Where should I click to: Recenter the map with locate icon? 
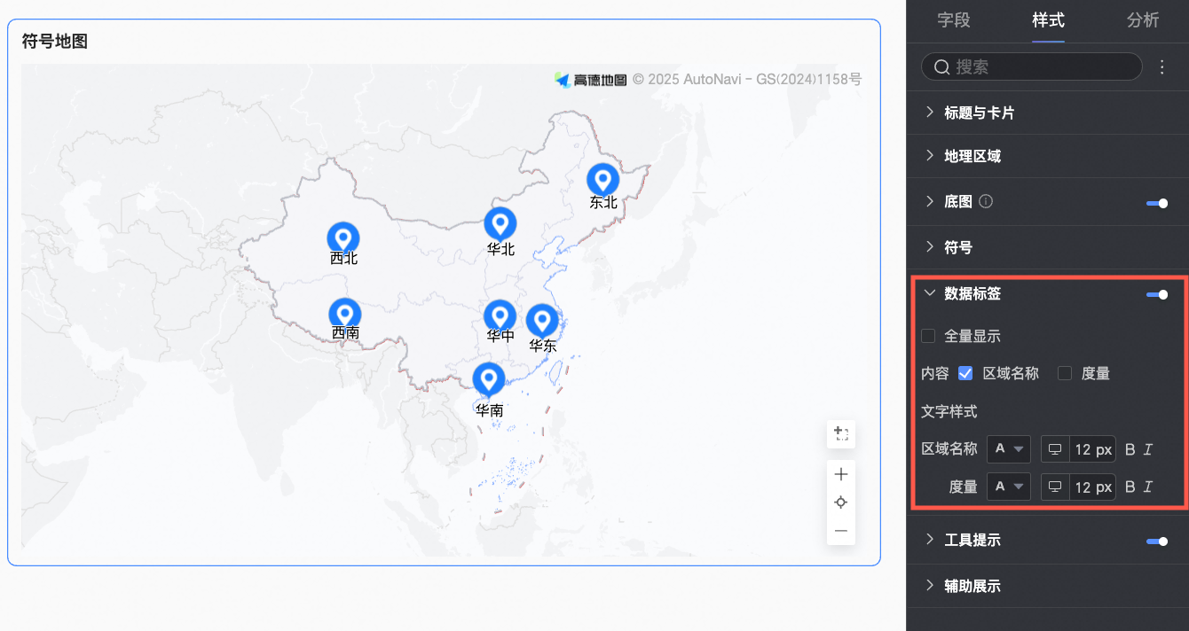pos(841,502)
